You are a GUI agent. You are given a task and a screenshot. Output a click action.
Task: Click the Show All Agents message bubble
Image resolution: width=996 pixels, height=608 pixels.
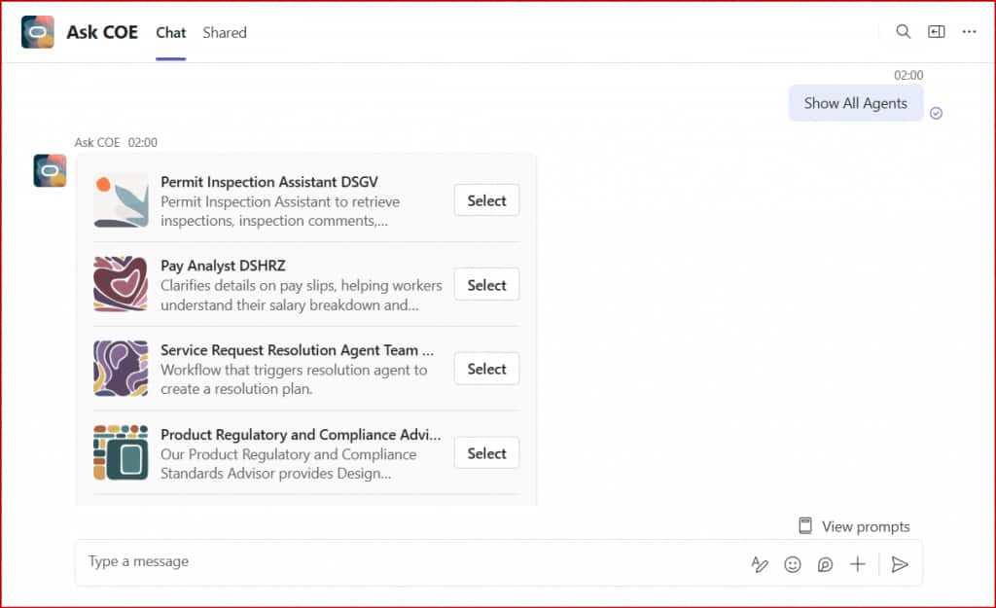click(855, 103)
